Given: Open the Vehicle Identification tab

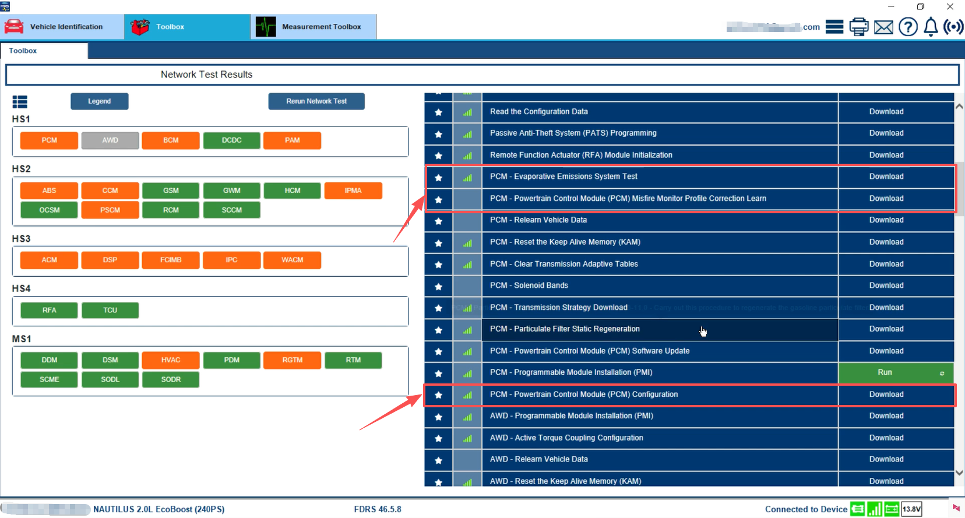Looking at the screenshot, I should point(62,27).
